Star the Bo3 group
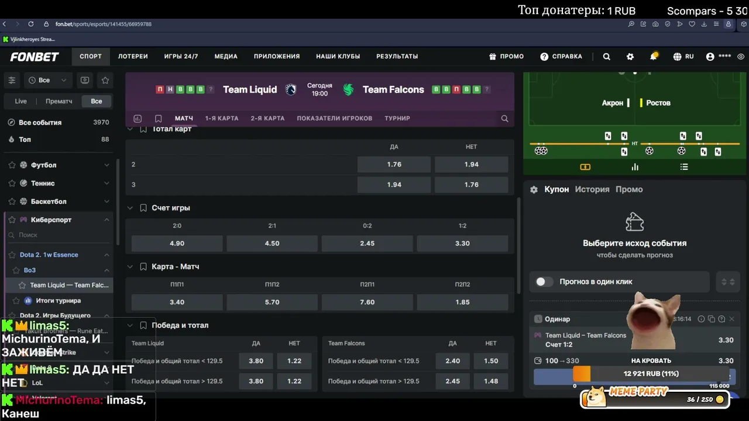The height and width of the screenshot is (421, 749). (17, 270)
